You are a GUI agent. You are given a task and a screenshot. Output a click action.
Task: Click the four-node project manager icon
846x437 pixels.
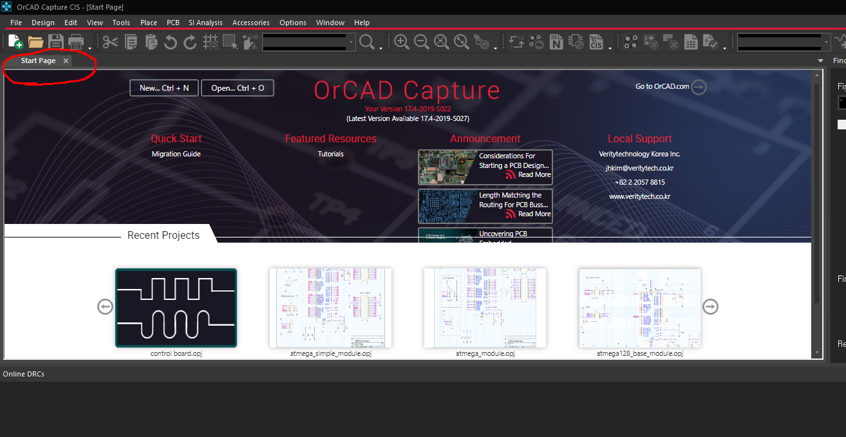(631, 42)
